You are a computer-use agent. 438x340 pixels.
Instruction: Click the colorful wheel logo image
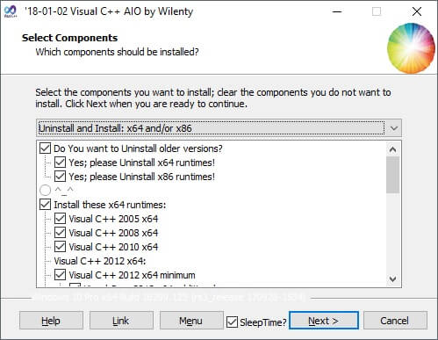pyautogui.click(x=411, y=48)
